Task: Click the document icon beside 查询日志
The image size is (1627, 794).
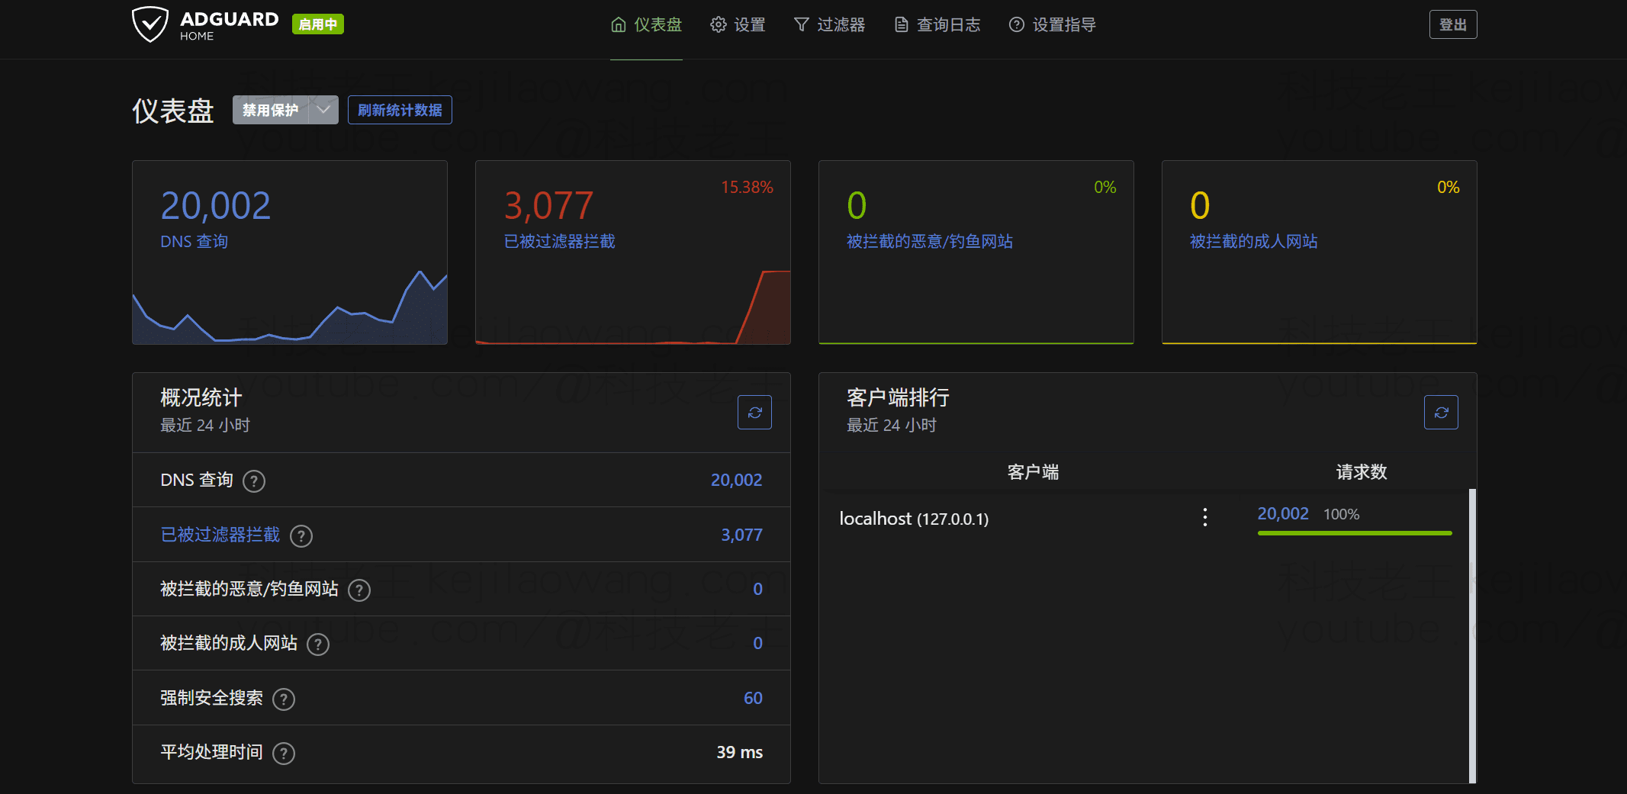Action: [902, 25]
